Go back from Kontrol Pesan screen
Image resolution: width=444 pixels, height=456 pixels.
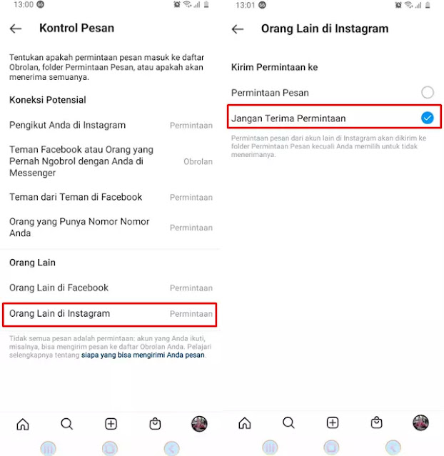pos(16,29)
